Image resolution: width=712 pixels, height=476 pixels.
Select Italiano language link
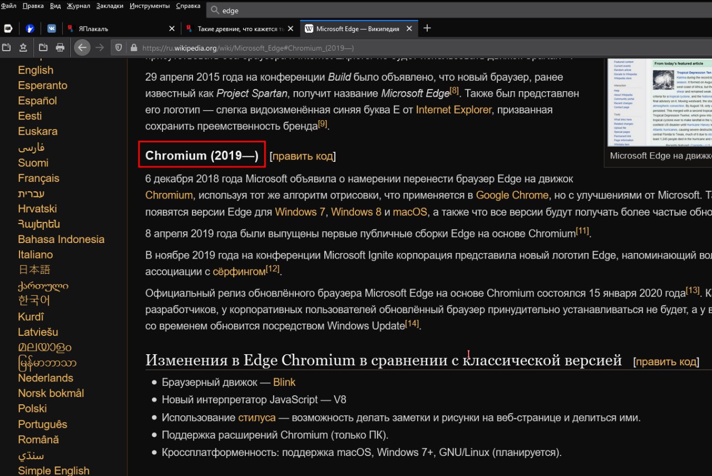tap(36, 255)
